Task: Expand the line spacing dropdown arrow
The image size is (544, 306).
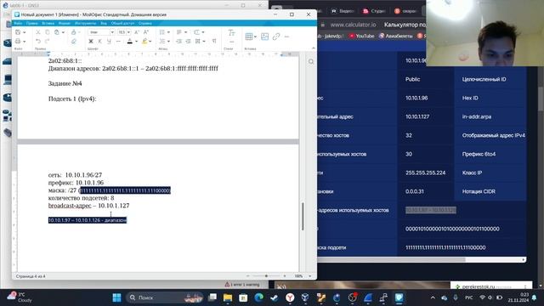Action: click(x=203, y=32)
